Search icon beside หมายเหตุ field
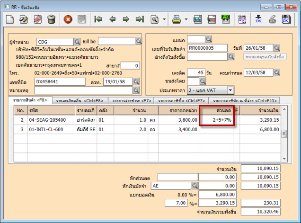This screenshot has width=301, height=223. coord(136,90)
